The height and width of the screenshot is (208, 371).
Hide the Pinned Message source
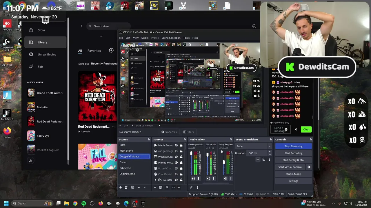click(x=176, y=163)
